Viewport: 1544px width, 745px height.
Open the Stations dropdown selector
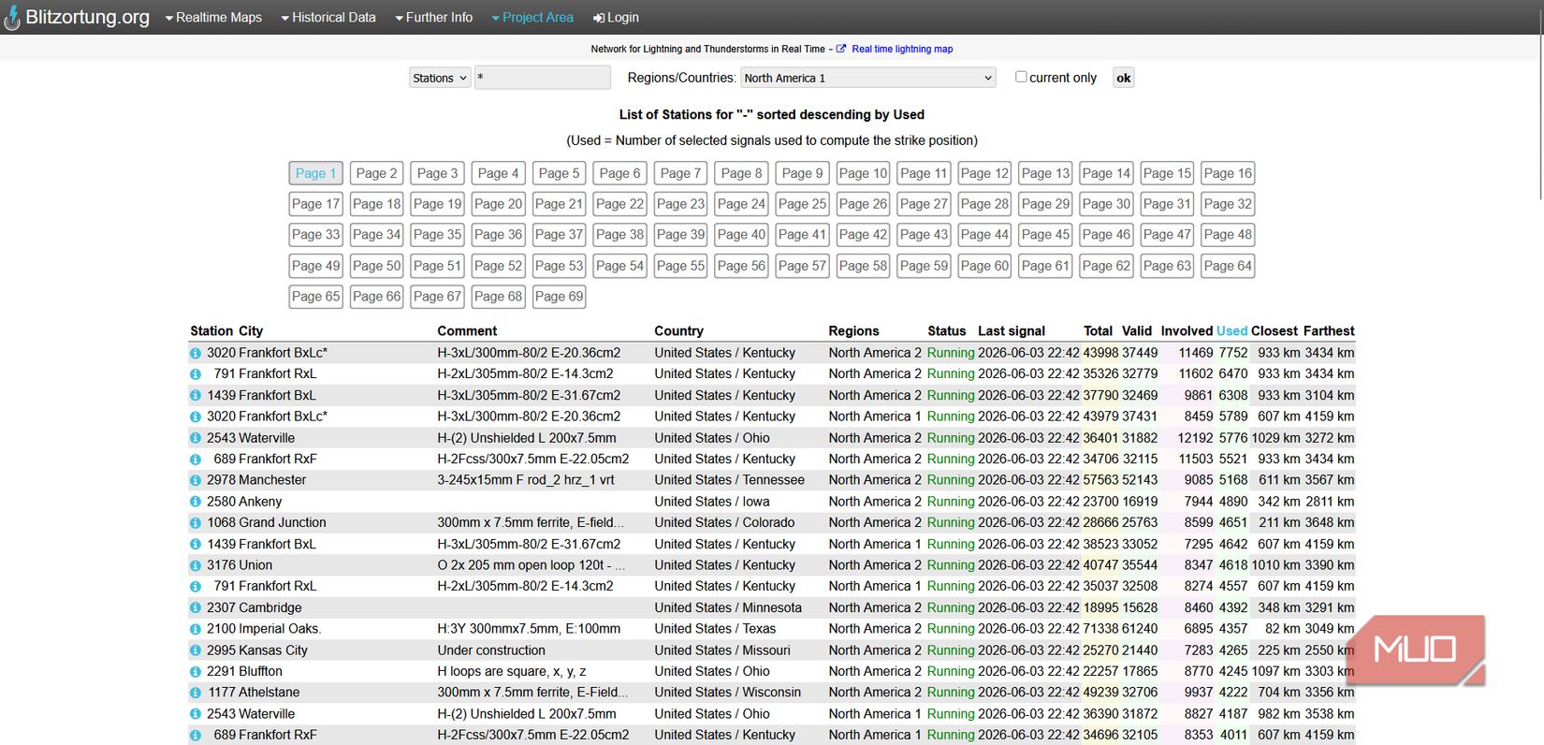point(440,78)
